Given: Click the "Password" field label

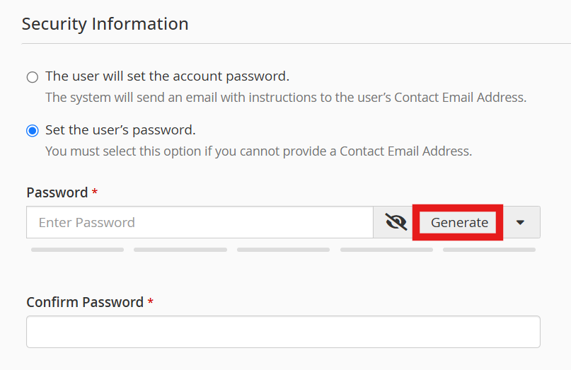Looking at the screenshot, I should click(57, 192).
